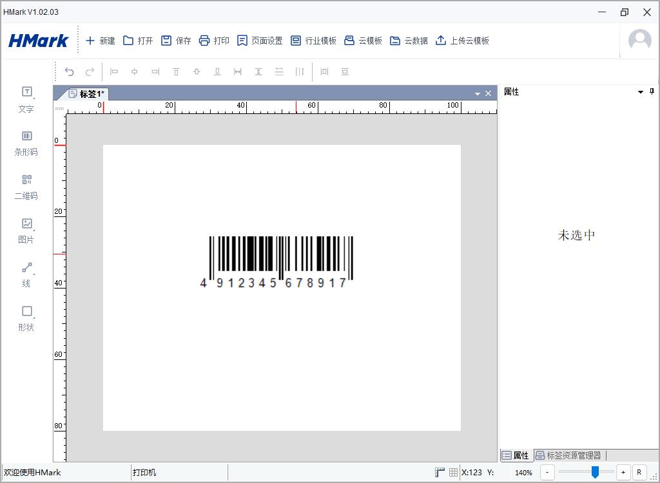Click the horizontal ruler at the 60 mark
Image resolution: width=660 pixels, height=483 pixels.
tap(311, 105)
